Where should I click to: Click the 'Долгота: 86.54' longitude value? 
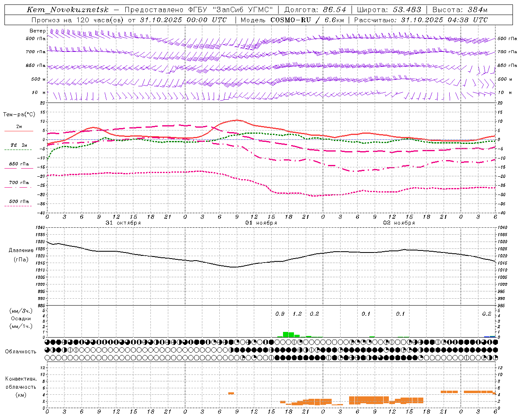click(x=315, y=10)
